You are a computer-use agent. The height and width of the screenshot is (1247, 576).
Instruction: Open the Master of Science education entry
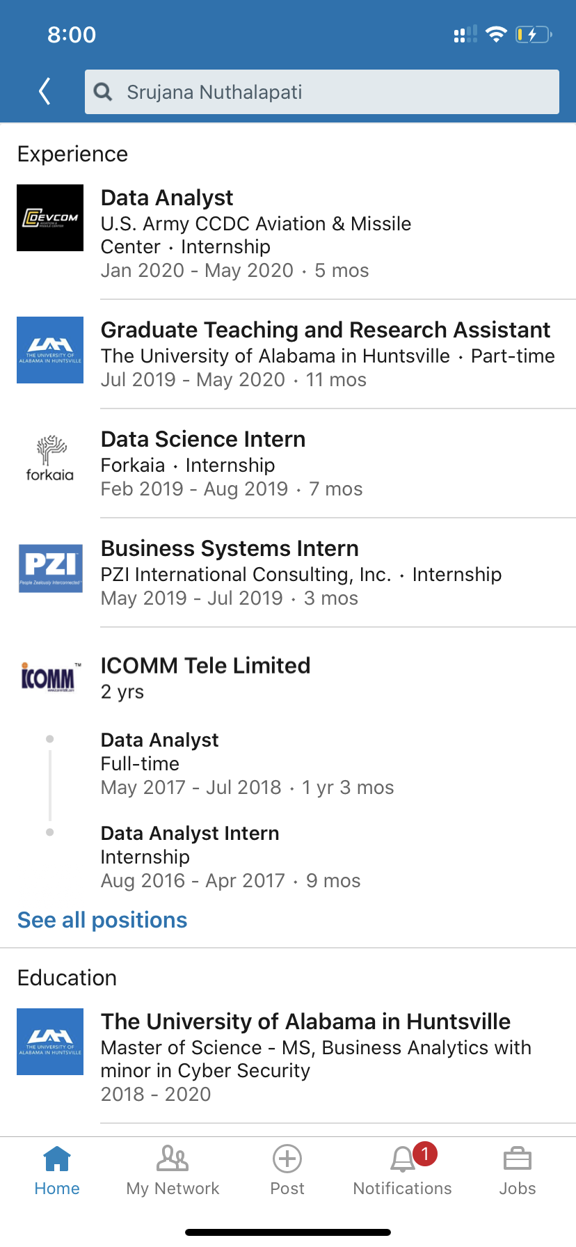point(316,1047)
